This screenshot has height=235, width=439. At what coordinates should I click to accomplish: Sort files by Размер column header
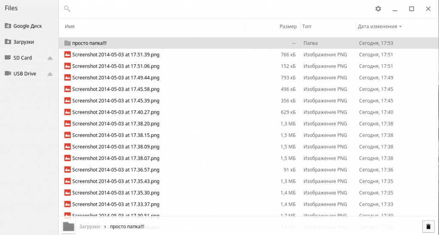pyautogui.click(x=288, y=27)
